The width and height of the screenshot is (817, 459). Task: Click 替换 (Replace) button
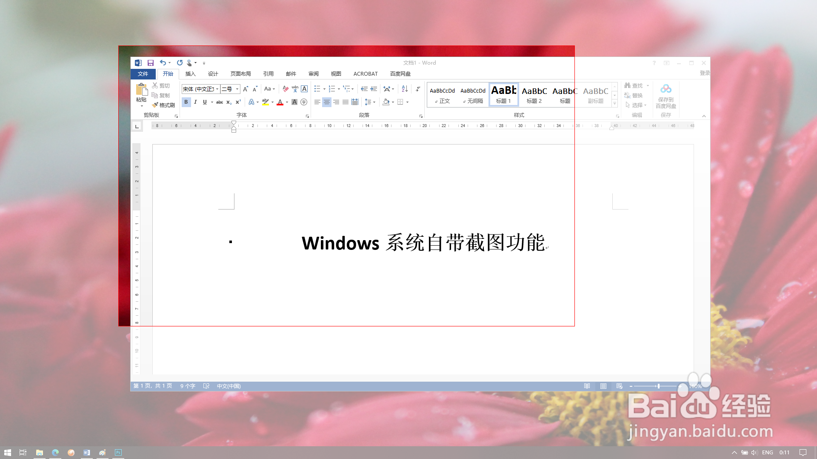click(634, 96)
